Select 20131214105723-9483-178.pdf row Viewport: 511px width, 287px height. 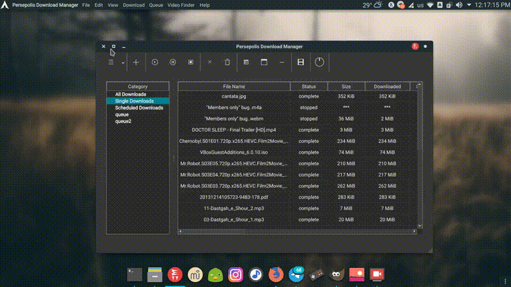[x=298, y=197]
